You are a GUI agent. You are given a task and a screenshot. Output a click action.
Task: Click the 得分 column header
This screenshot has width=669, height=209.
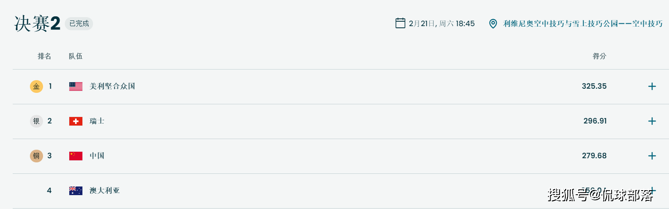pyautogui.click(x=599, y=56)
